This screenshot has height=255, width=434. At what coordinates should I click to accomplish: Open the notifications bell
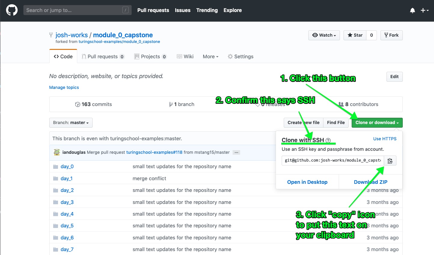tap(413, 11)
